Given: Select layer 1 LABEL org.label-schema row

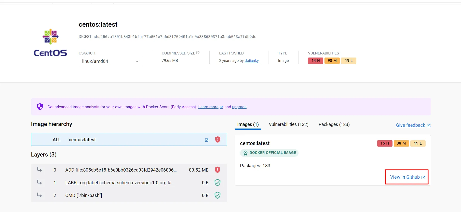Looking at the screenshot, I should 129,183.
